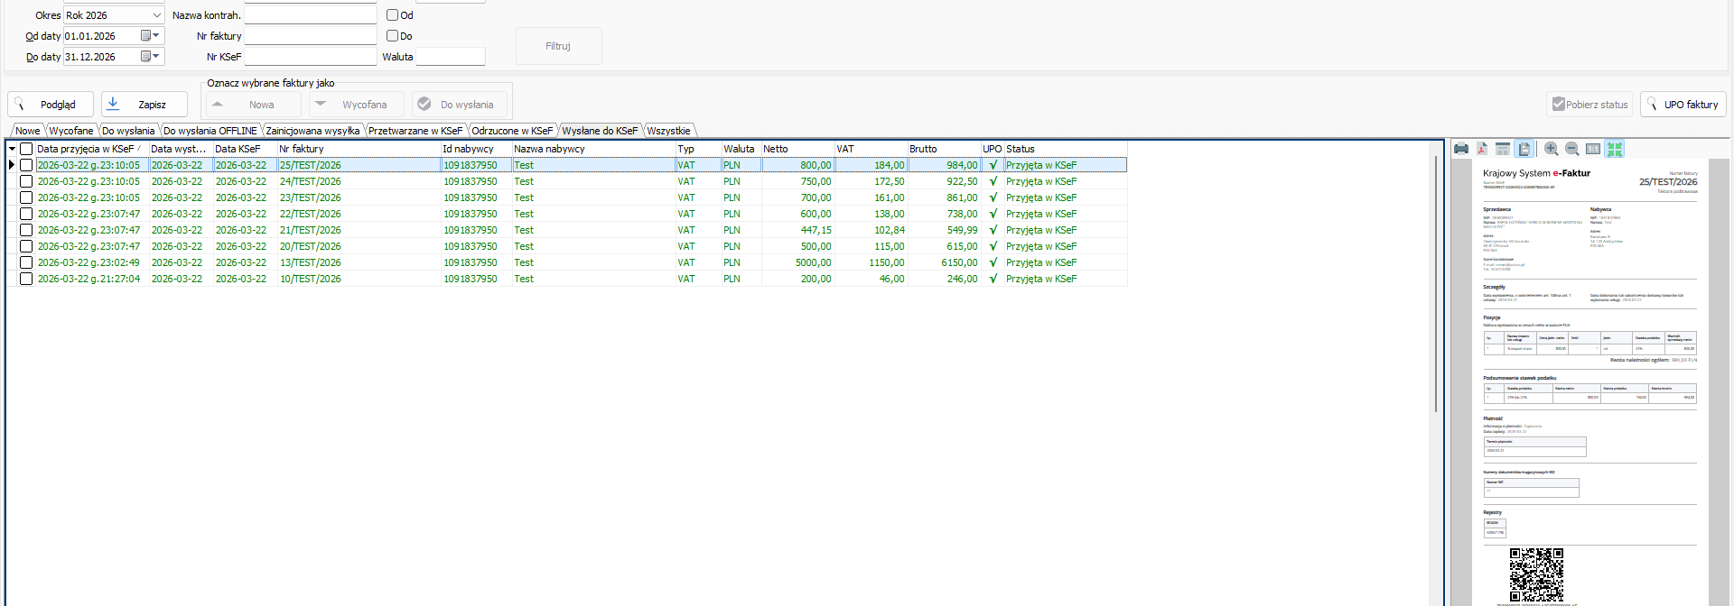The image size is (1734, 606).
Task: Tick the checkbox for invoice 24/TEST/2026
Action: pyautogui.click(x=26, y=181)
